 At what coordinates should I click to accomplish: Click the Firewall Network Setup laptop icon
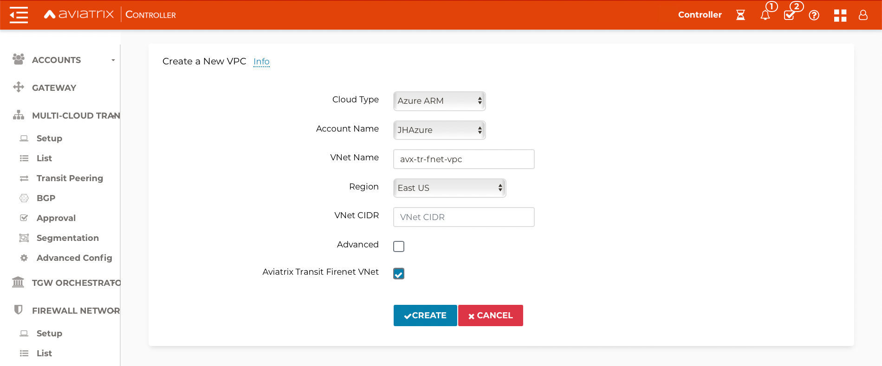point(24,333)
